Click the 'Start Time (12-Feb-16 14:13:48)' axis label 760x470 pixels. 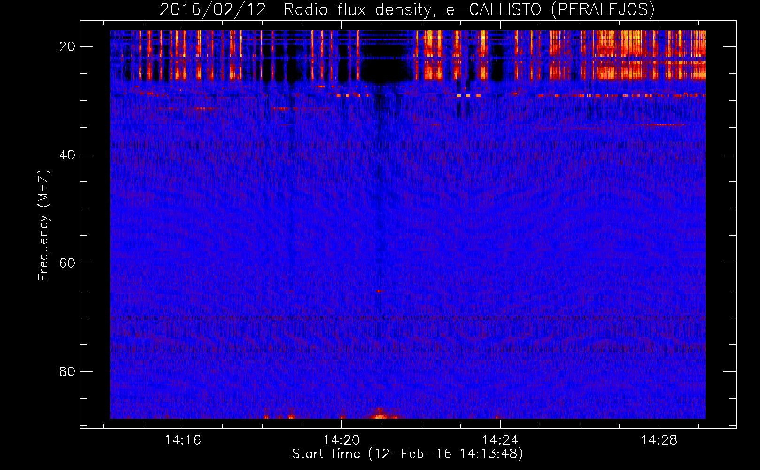(407, 454)
